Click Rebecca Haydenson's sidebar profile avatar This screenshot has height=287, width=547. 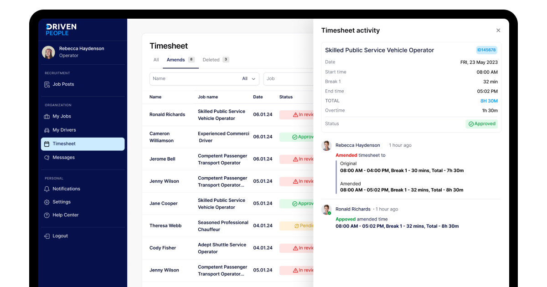pyautogui.click(x=48, y=52)
